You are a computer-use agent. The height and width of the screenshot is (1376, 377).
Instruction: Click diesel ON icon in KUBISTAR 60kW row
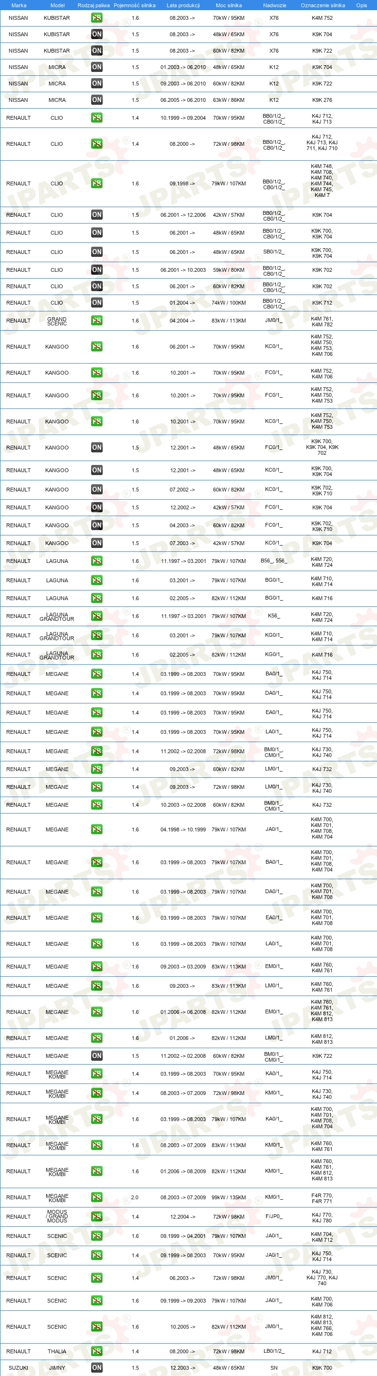[x=96, y=51]
